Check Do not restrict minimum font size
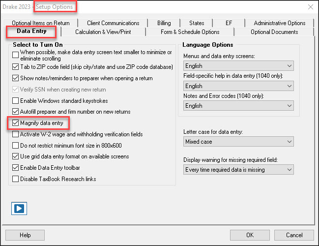 pyautogui.click(x=15, y=146)
